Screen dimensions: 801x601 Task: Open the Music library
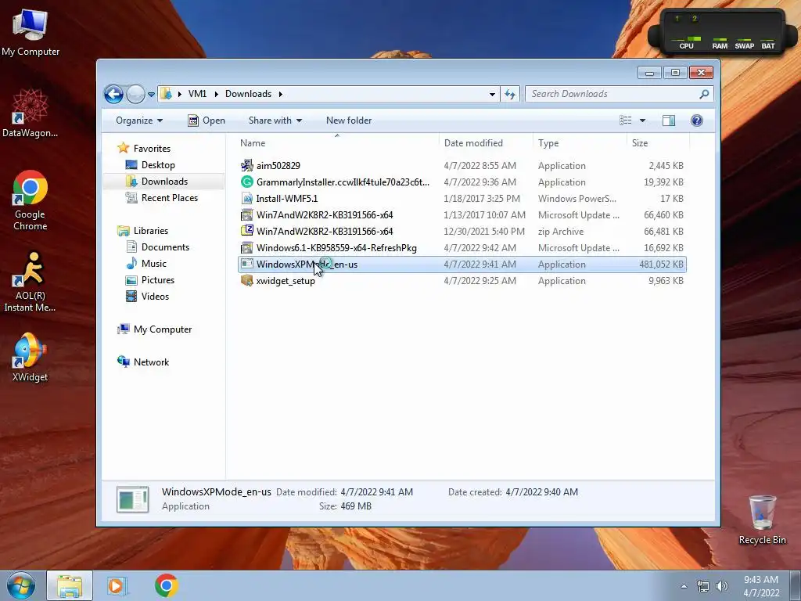click(153, 263)
